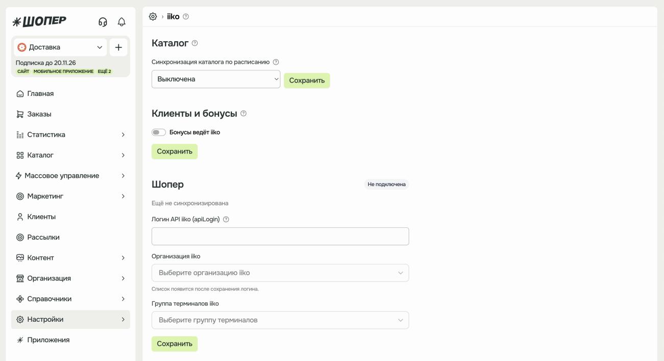Open Приложения in sidebar
This screenshot has height=361, width=664.
[x=70, y=340]
